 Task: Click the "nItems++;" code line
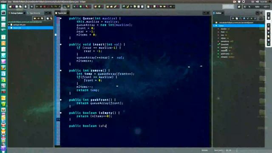click(85, 61)
